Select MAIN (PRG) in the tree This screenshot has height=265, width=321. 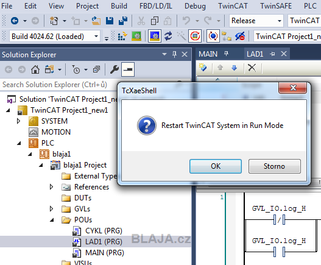tap(105, 253)
